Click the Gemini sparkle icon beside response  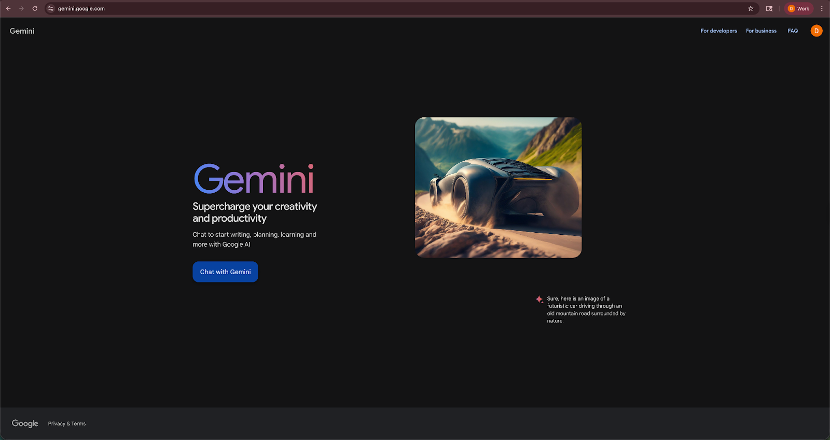[539, 299]
